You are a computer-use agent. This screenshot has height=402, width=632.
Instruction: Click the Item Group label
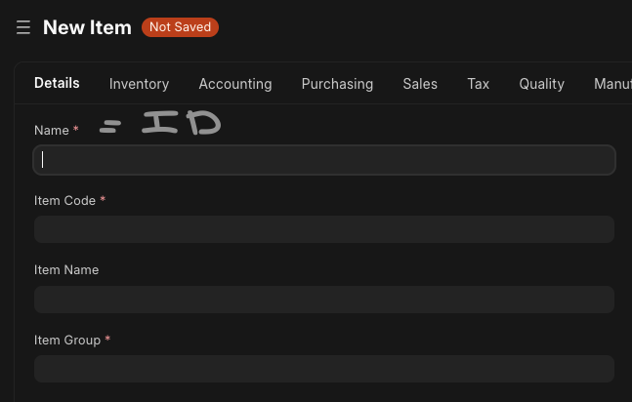tap(67, 340)
